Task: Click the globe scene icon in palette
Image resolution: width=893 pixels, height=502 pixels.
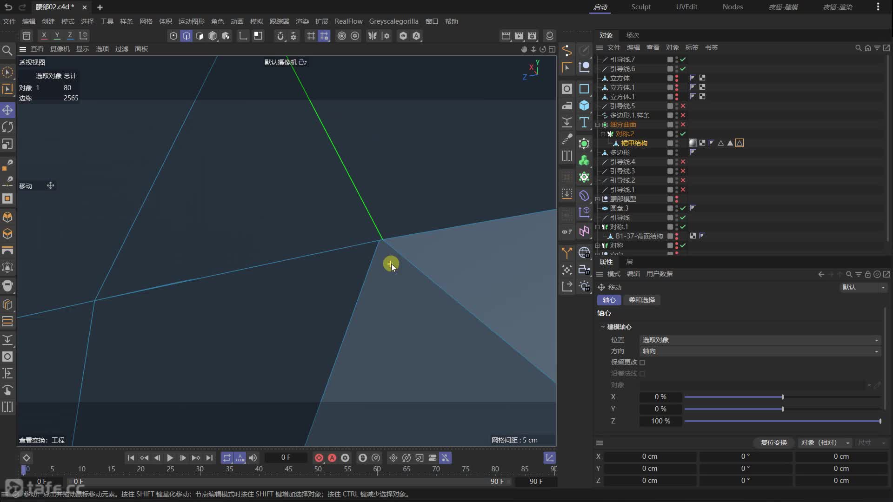Action: tap(584, 252)
